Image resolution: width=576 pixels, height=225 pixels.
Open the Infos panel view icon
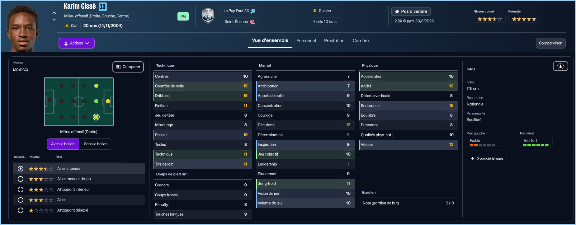pos(560,66)
